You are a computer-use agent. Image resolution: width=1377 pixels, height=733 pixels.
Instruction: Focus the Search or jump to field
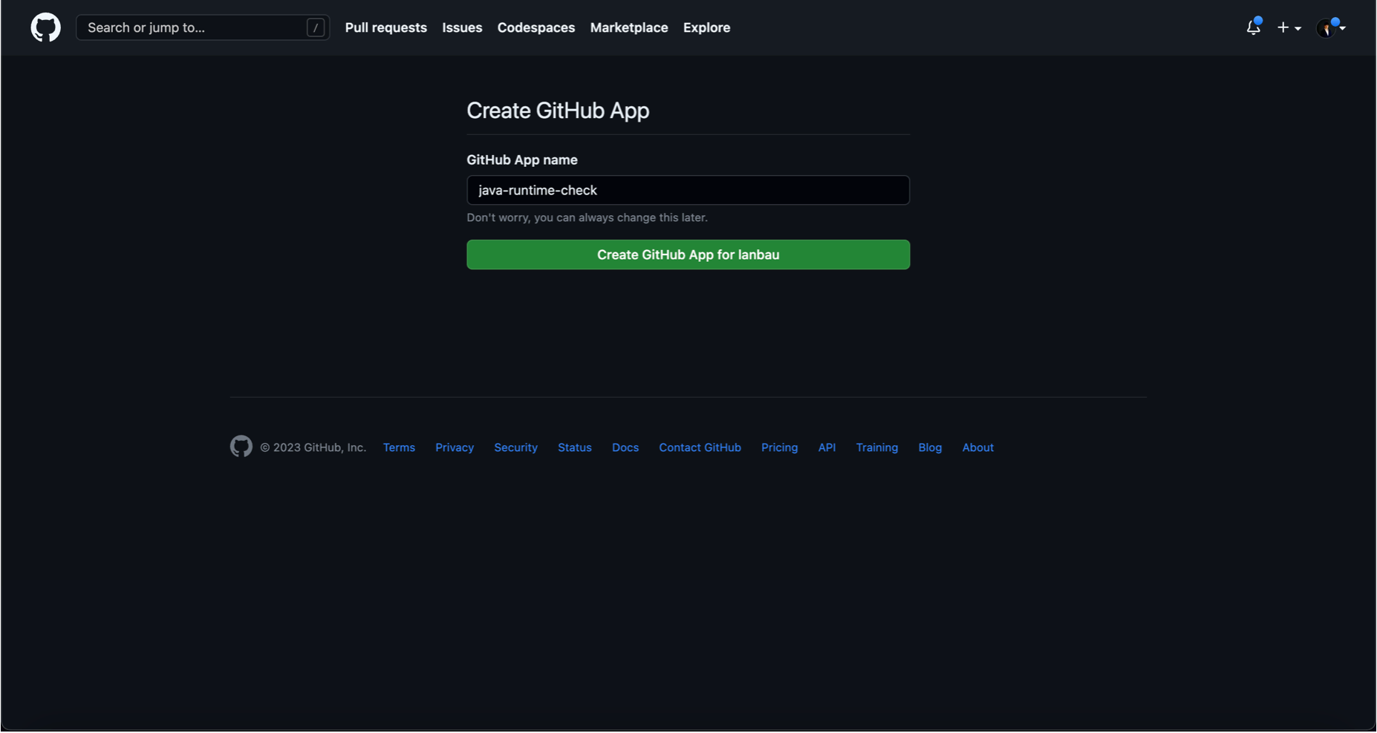tap(203, 27)
